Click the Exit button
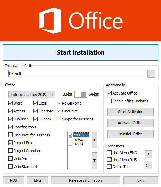 click(141, 180)
